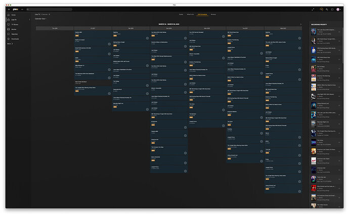Switch to the Browse tab
The image size is (349, 215).
click(213, 15)
